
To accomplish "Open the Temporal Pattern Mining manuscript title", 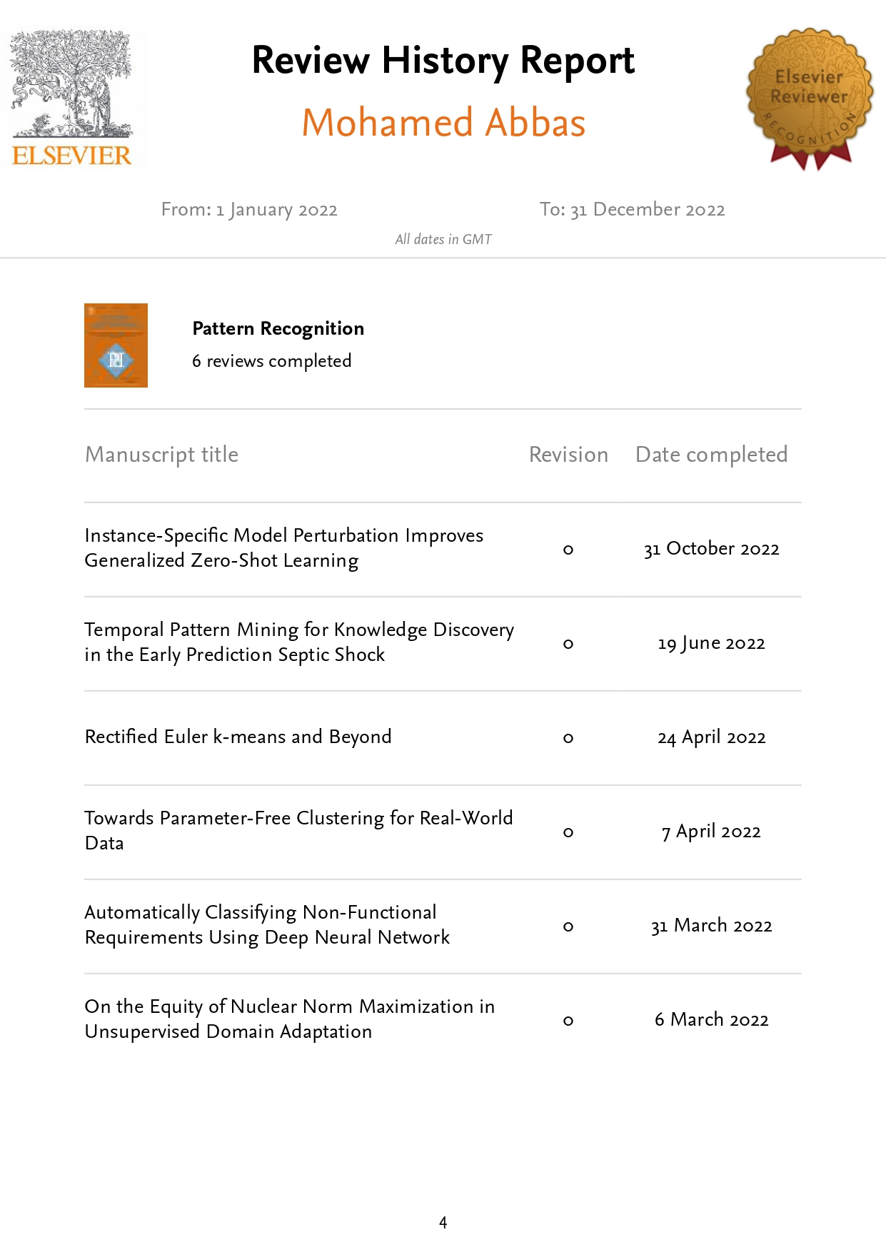I will tap(298, 642).
